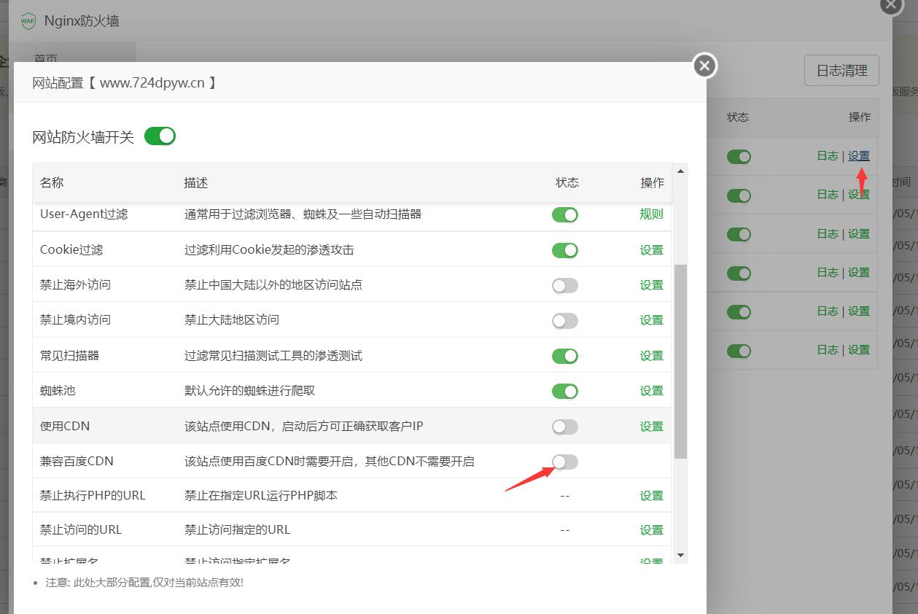Screen dimensions: 918x614
Task: Toggle second site status switch in background list
Action: point(739,195)
